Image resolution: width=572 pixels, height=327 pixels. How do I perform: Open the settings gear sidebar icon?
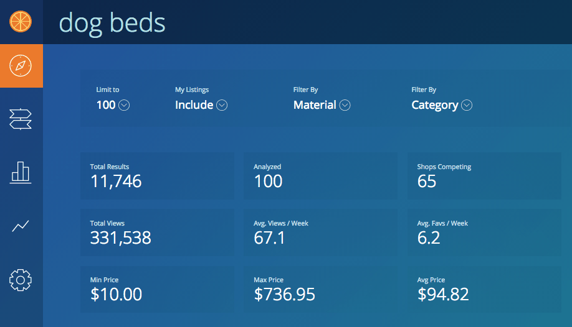(21, 280)
